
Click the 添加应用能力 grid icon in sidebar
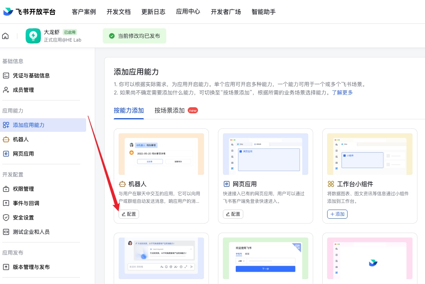[6, 125]
